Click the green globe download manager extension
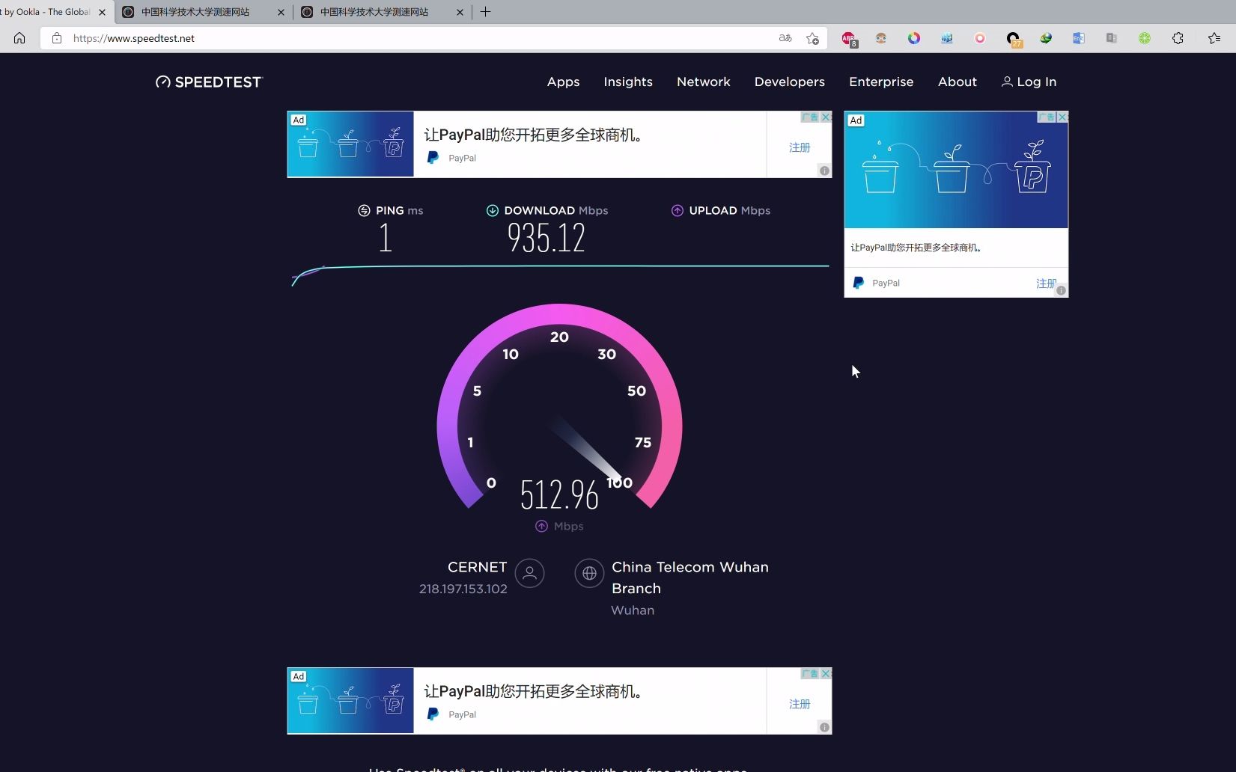1236x772 pixels. point(1046,38)
